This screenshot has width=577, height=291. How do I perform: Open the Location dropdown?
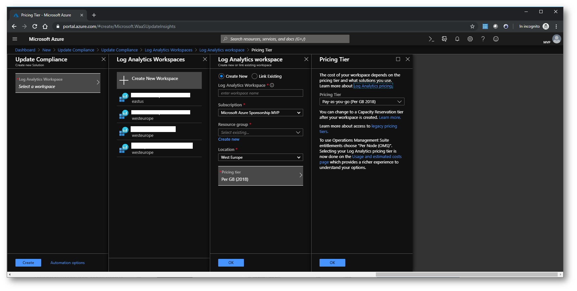pyautogui.click(x=261, y=157)
